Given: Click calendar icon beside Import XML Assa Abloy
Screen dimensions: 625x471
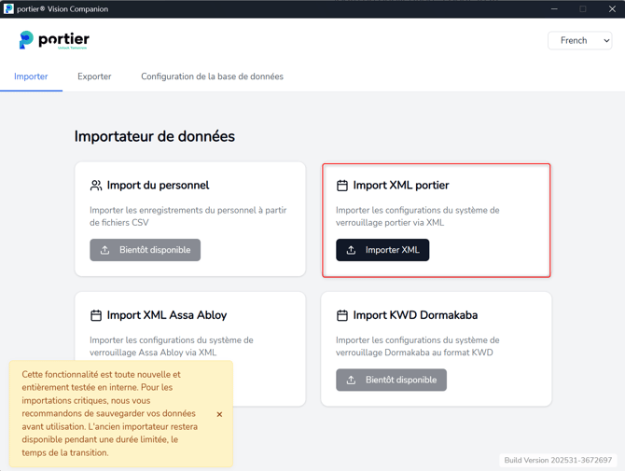Looking at the screenshot, I should (96, 315).
